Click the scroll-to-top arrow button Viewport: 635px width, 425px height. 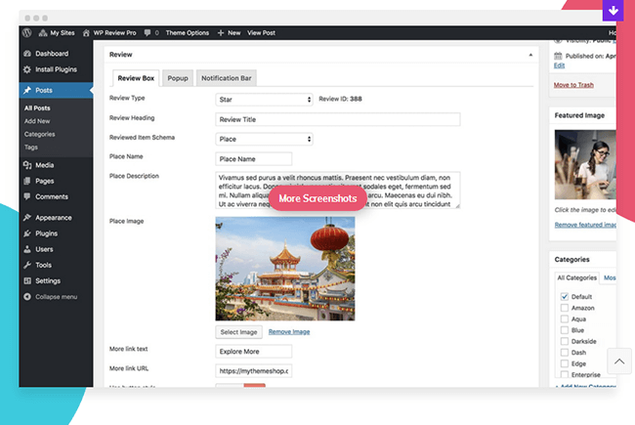620,362
